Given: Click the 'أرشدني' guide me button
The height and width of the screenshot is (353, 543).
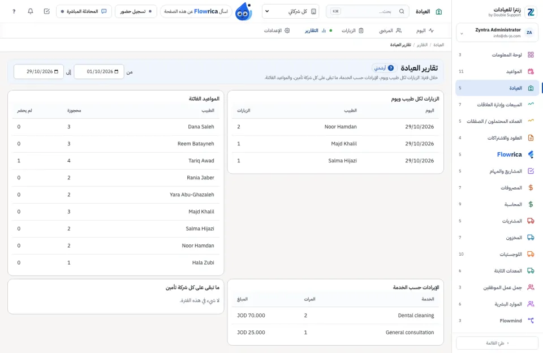Looking at the screenshot, I should [x=384, y=68].
